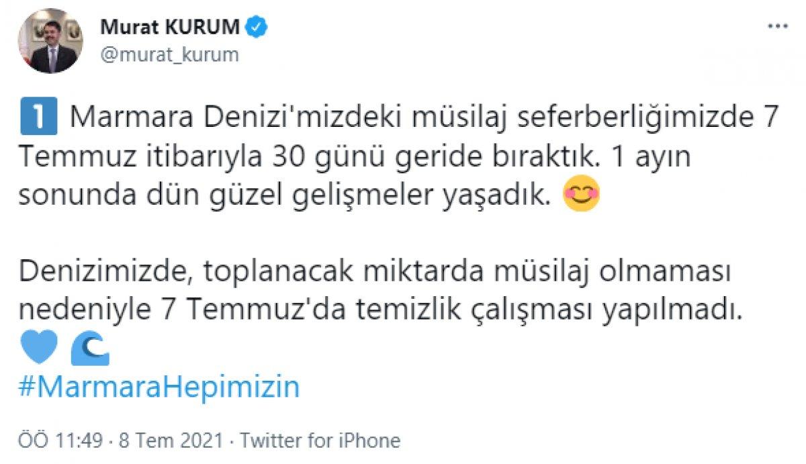Select the ÖÖ 11:49 time text

point(60,440)
